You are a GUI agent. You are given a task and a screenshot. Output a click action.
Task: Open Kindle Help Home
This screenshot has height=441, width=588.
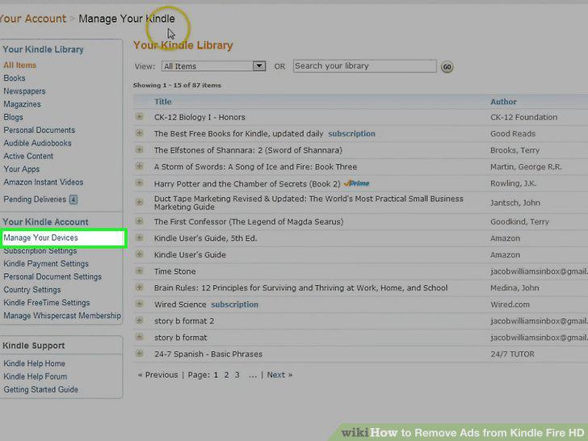35,363
